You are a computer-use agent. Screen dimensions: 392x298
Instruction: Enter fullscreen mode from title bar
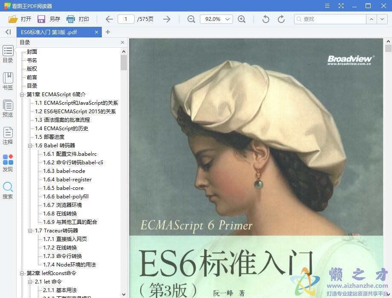341,6
